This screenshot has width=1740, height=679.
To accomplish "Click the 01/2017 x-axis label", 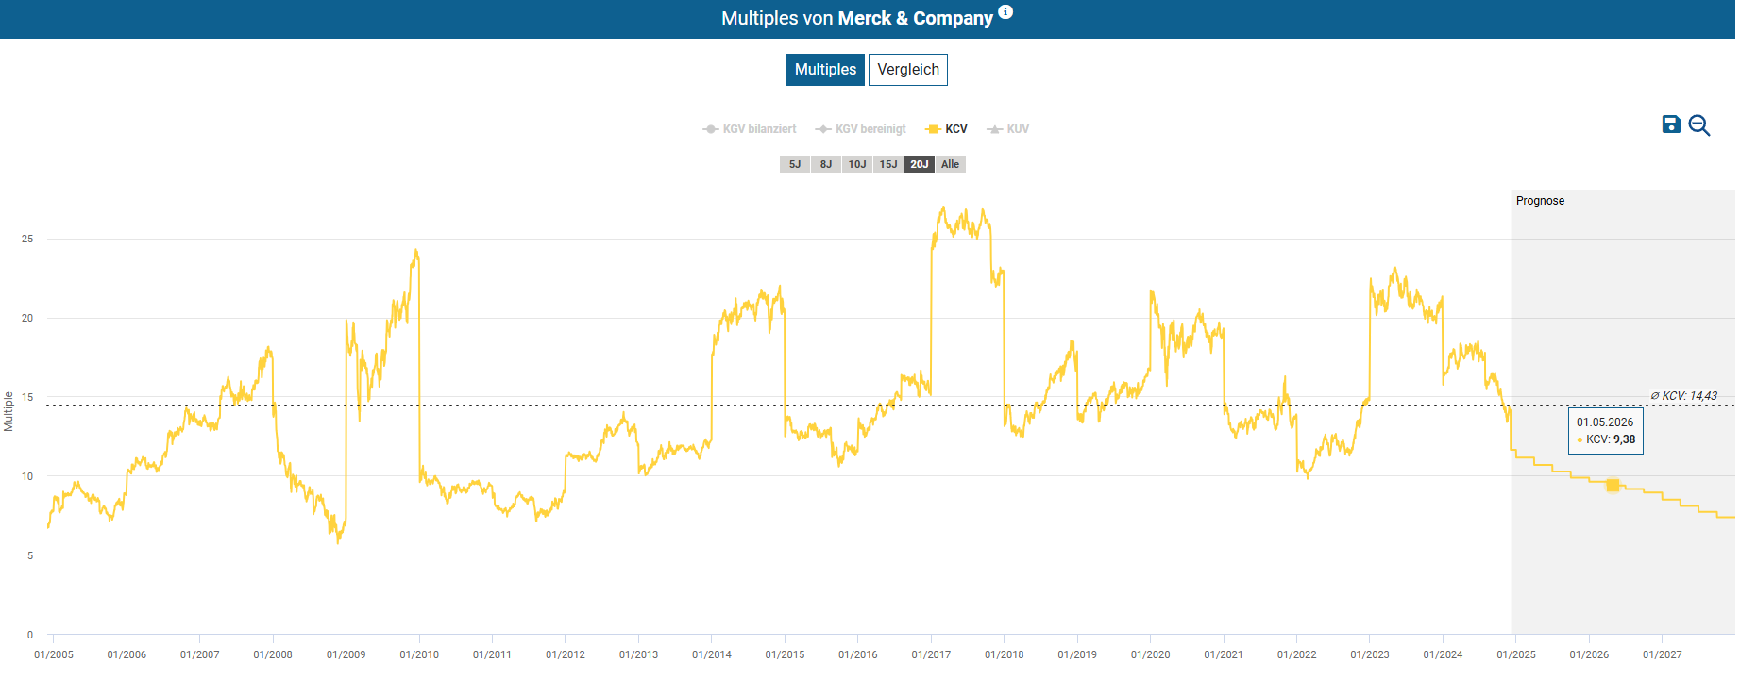I will (931, 654).
